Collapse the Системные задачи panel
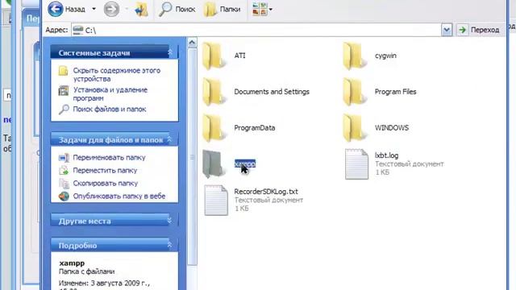516x290 pixels. click(170, 52)
